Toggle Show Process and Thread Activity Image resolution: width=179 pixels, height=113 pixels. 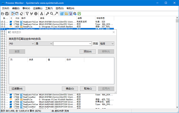click(75, 14)
